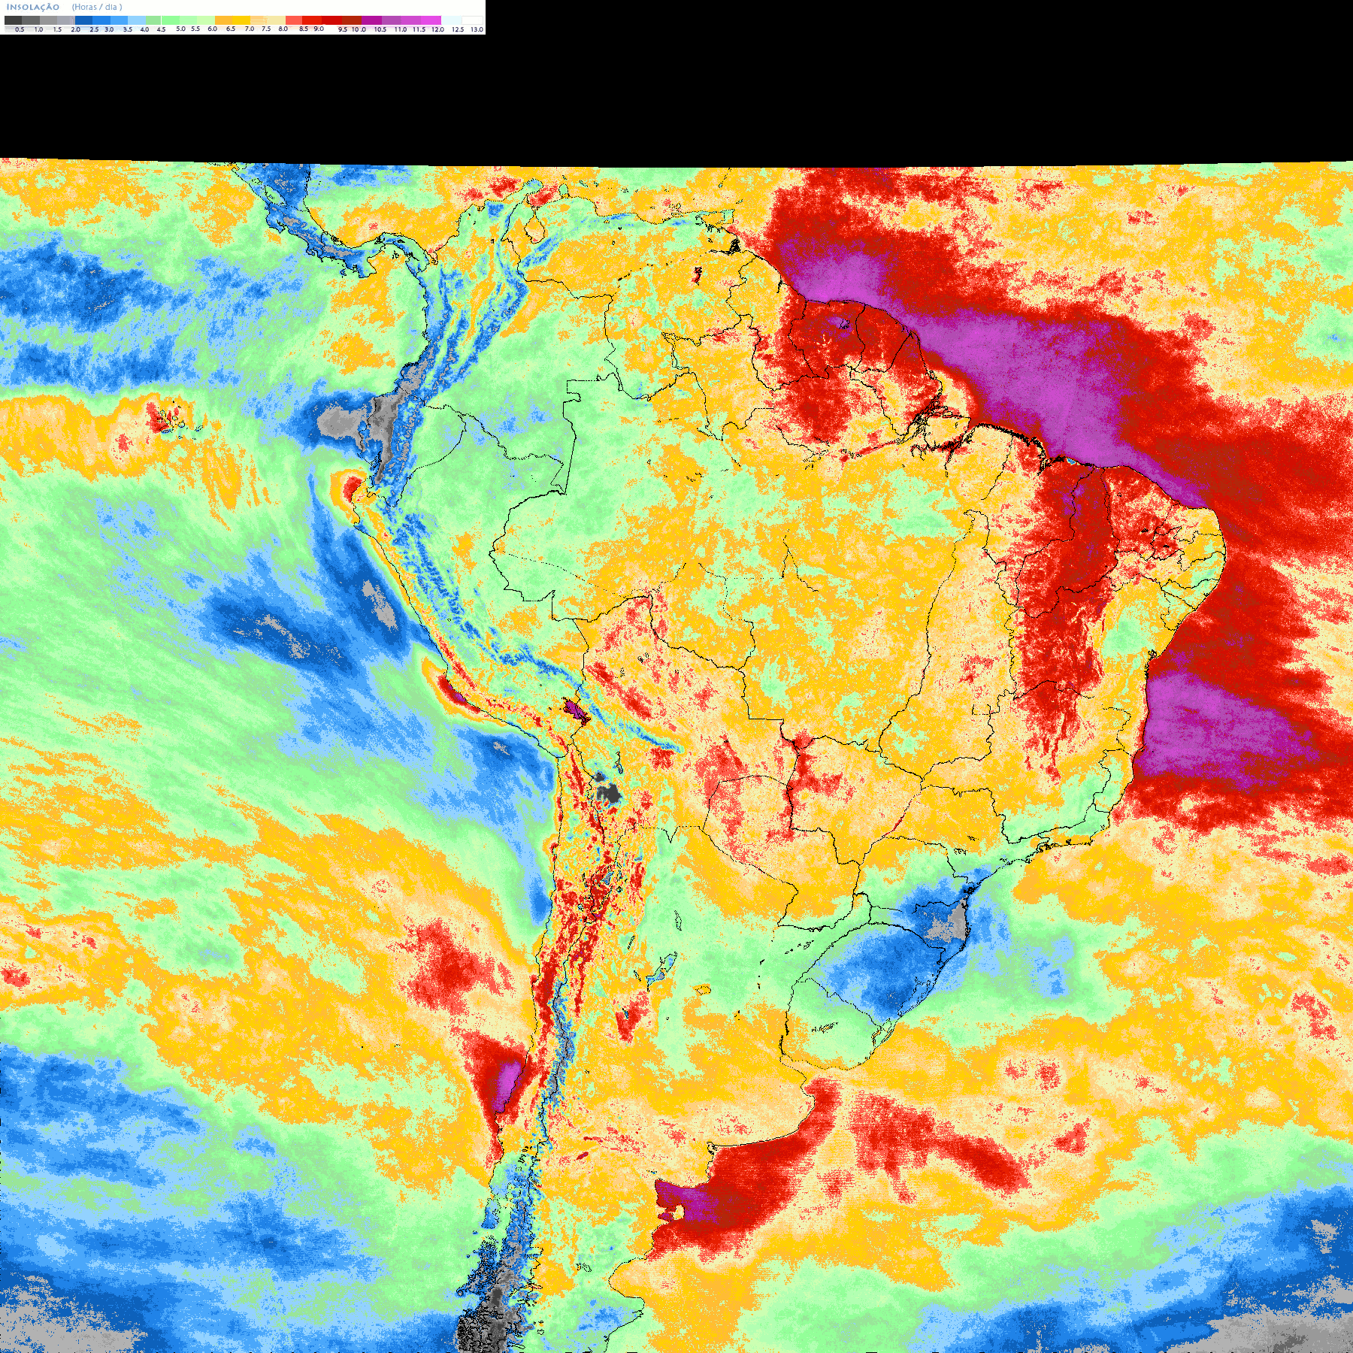
Task: Click the "12.0" legend value
Action: pos(437,29)
